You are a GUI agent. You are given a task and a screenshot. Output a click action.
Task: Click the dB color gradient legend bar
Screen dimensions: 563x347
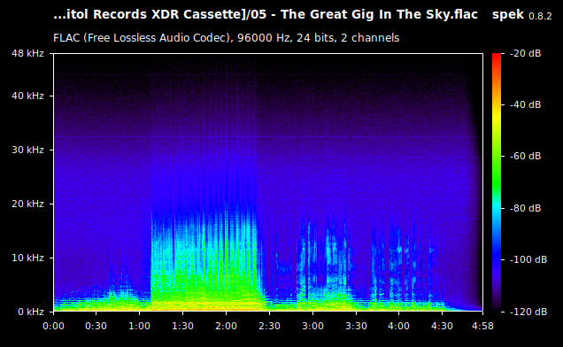click(497, 182)
